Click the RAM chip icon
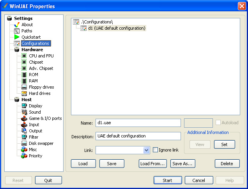 click(x=24, y=81)
